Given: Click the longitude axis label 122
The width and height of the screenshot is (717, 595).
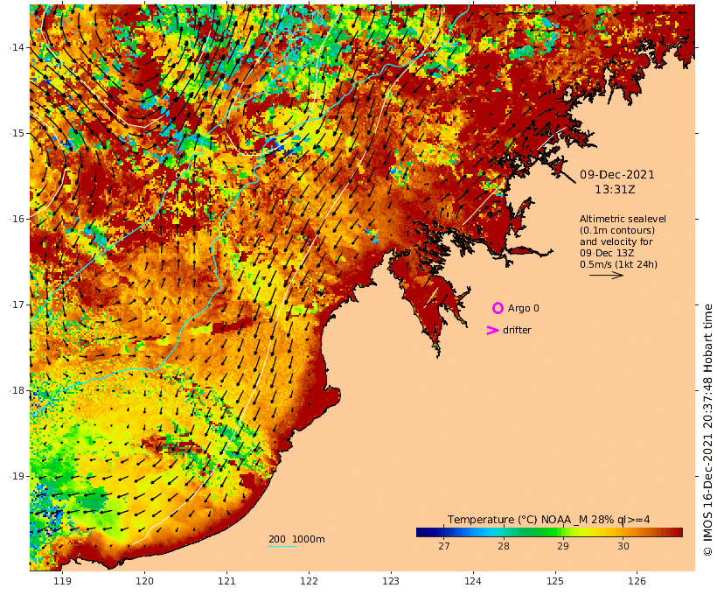Looking at the screenshot, I should pos(310,581).
